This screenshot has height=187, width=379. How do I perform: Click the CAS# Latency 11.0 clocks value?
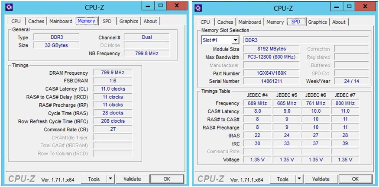[113, 89]
